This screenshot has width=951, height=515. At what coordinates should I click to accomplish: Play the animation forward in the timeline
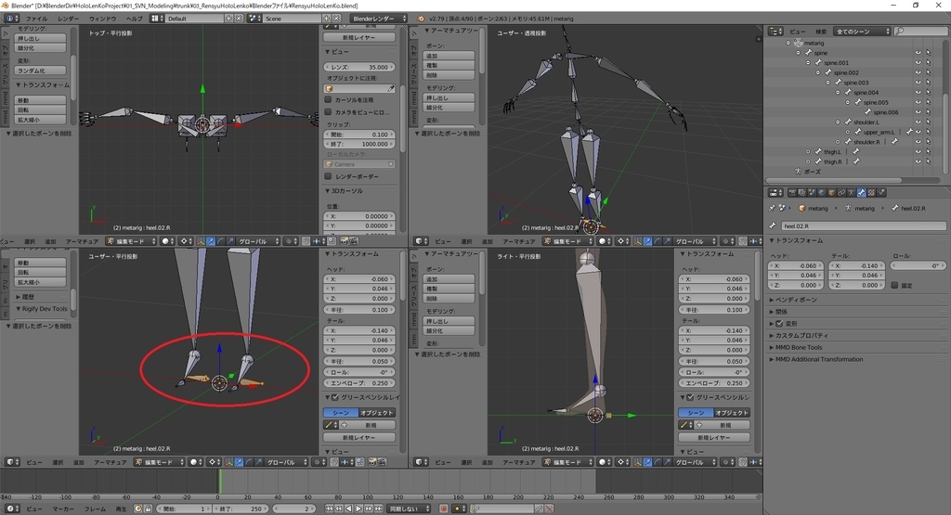coord(358,509)
